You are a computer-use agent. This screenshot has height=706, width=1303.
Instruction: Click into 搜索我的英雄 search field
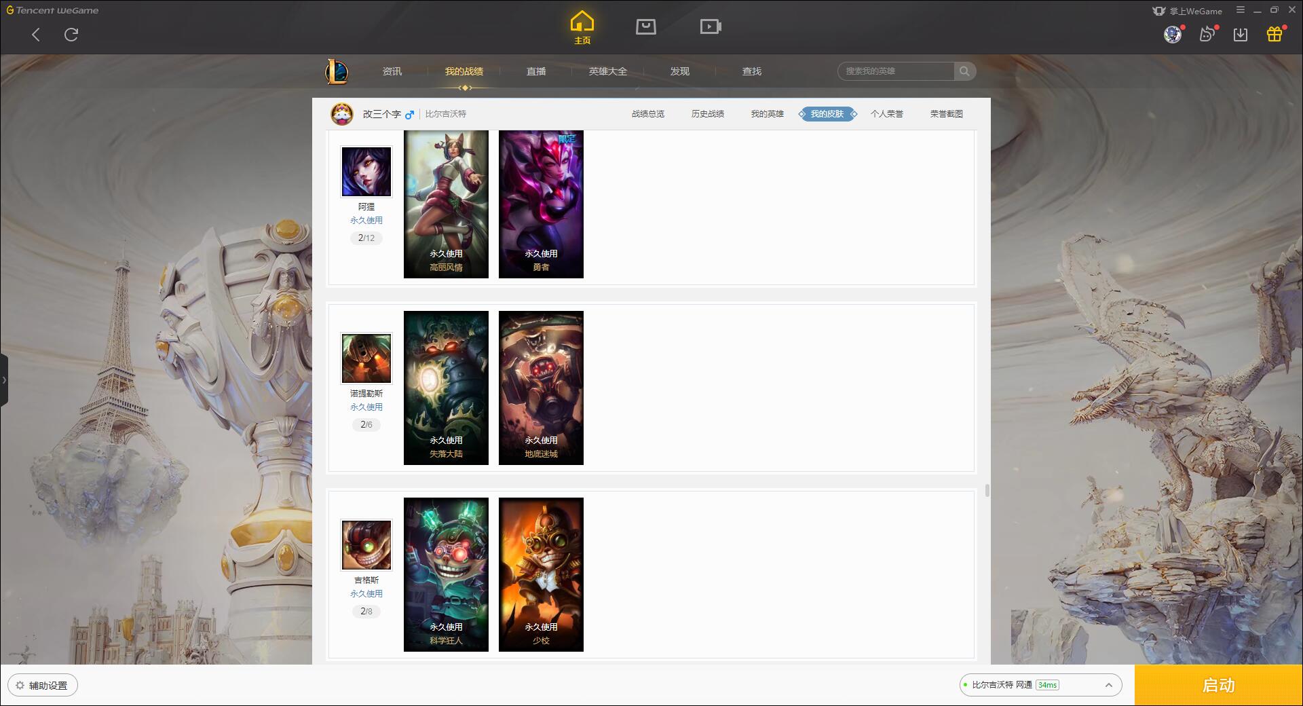[896, 71]
